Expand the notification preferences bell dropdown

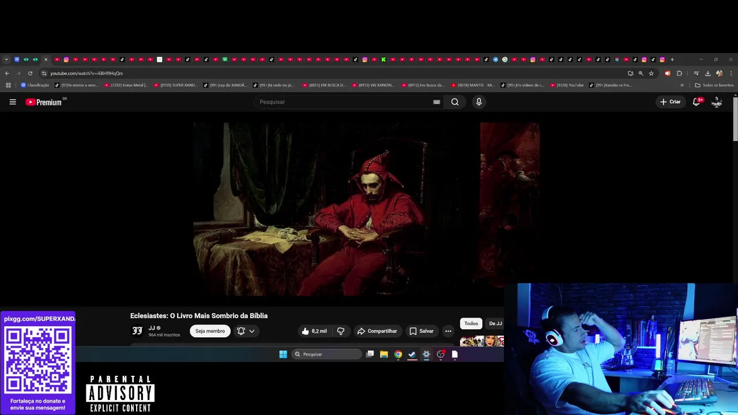[x=246, y=331]
